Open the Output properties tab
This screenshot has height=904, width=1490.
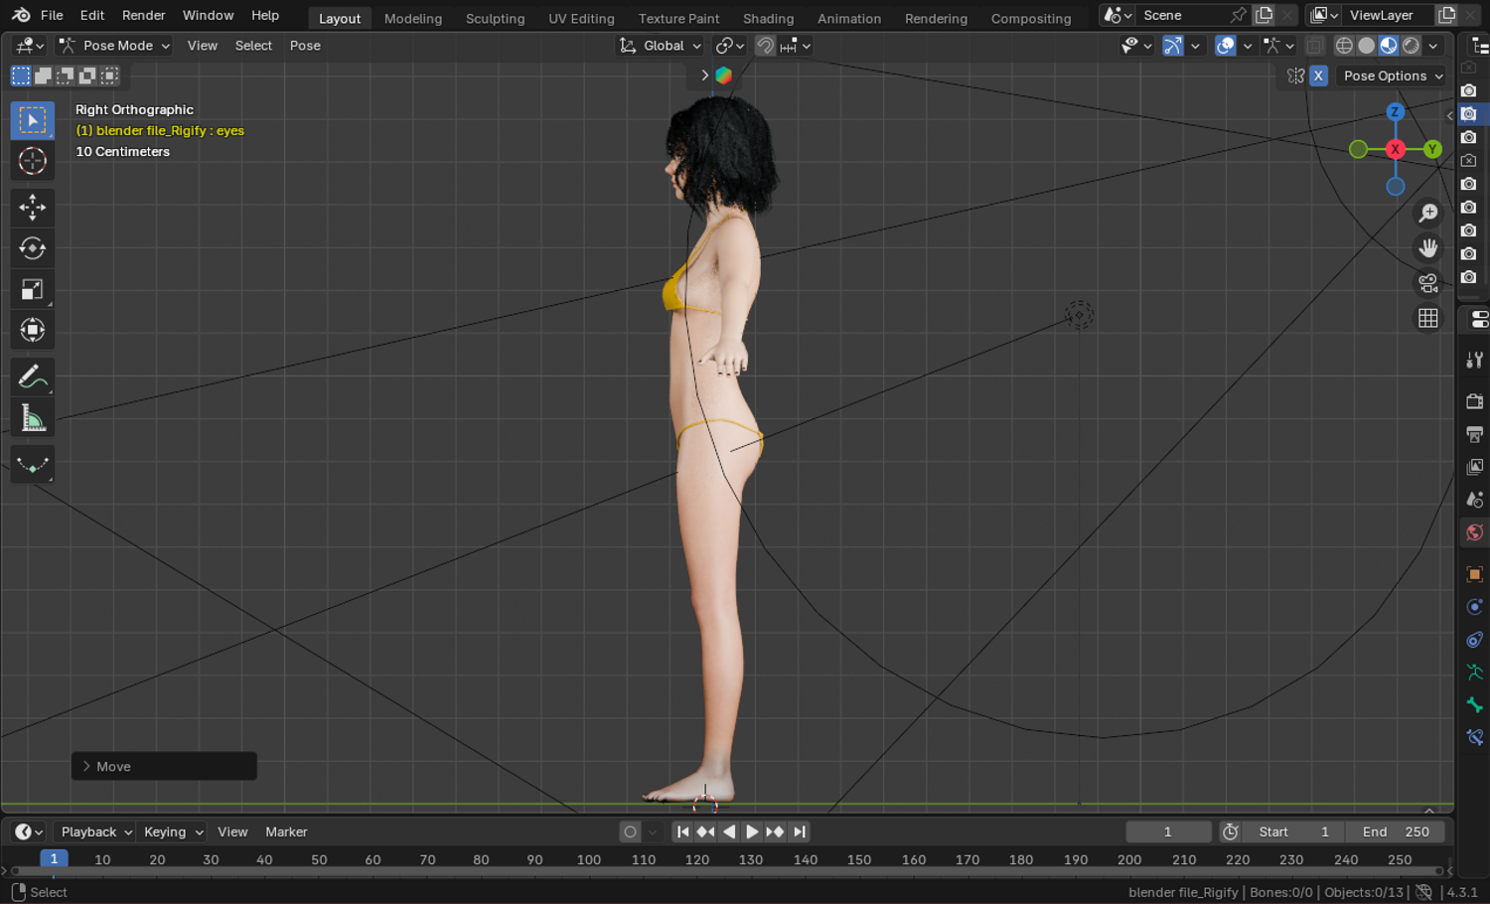tap(1475, 434)
